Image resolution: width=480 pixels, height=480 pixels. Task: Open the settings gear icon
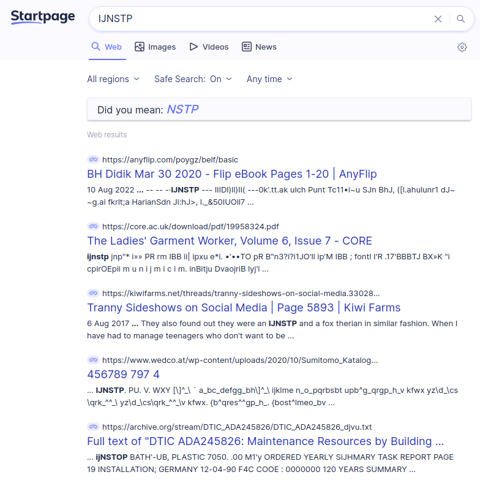[x=462, y=47]
